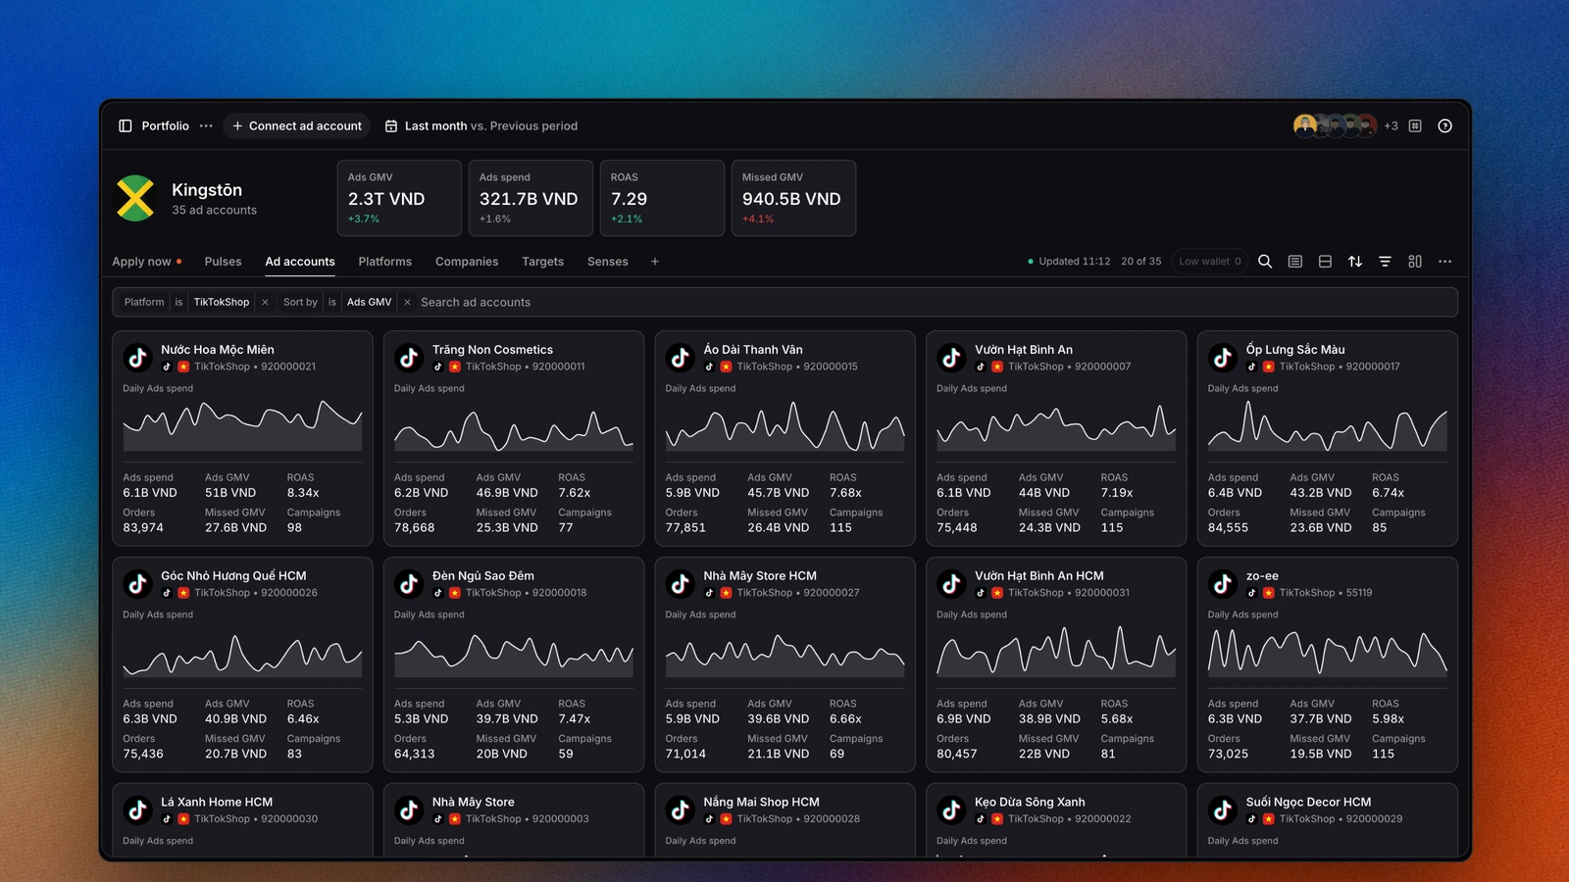Open the Last month date range picker
Image resolution: width=1569 pixels, height=882 pixels.
pyautogui.click(x=481, y=125)
